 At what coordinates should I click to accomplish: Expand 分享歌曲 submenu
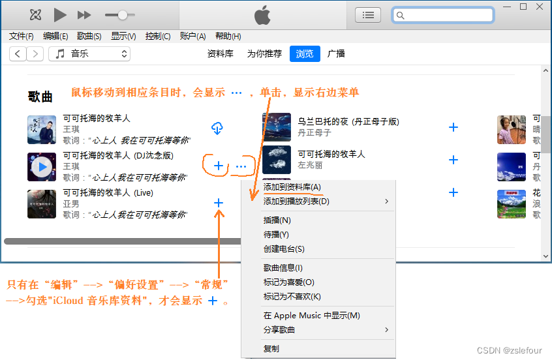coord(318,330)
